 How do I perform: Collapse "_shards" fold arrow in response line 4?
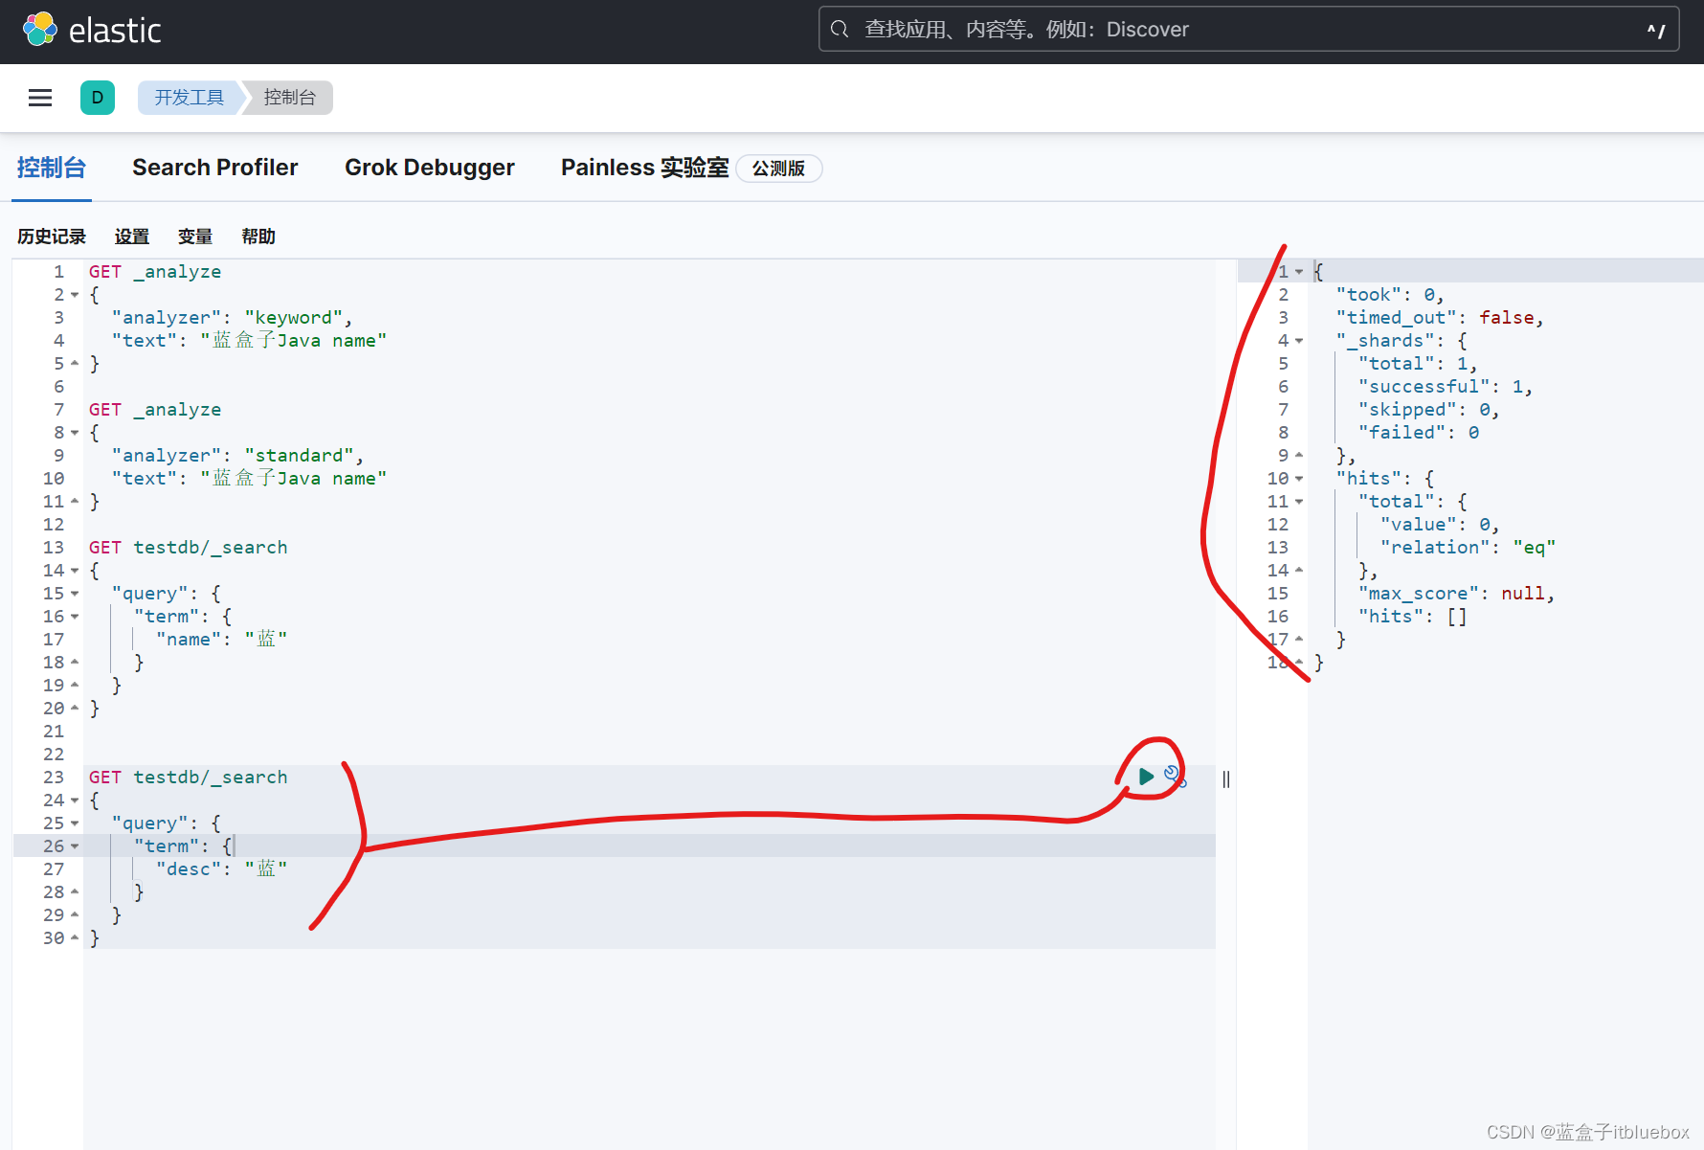point(1299,341)
